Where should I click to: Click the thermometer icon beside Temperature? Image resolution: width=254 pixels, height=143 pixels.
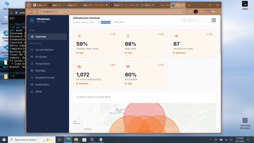tap(32, 64)
